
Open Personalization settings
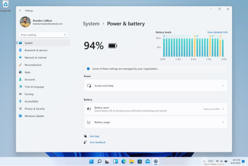[x=43, y=65]
